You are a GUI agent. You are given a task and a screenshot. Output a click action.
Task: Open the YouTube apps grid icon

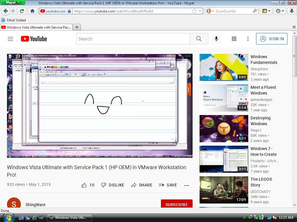click(234, 39)
